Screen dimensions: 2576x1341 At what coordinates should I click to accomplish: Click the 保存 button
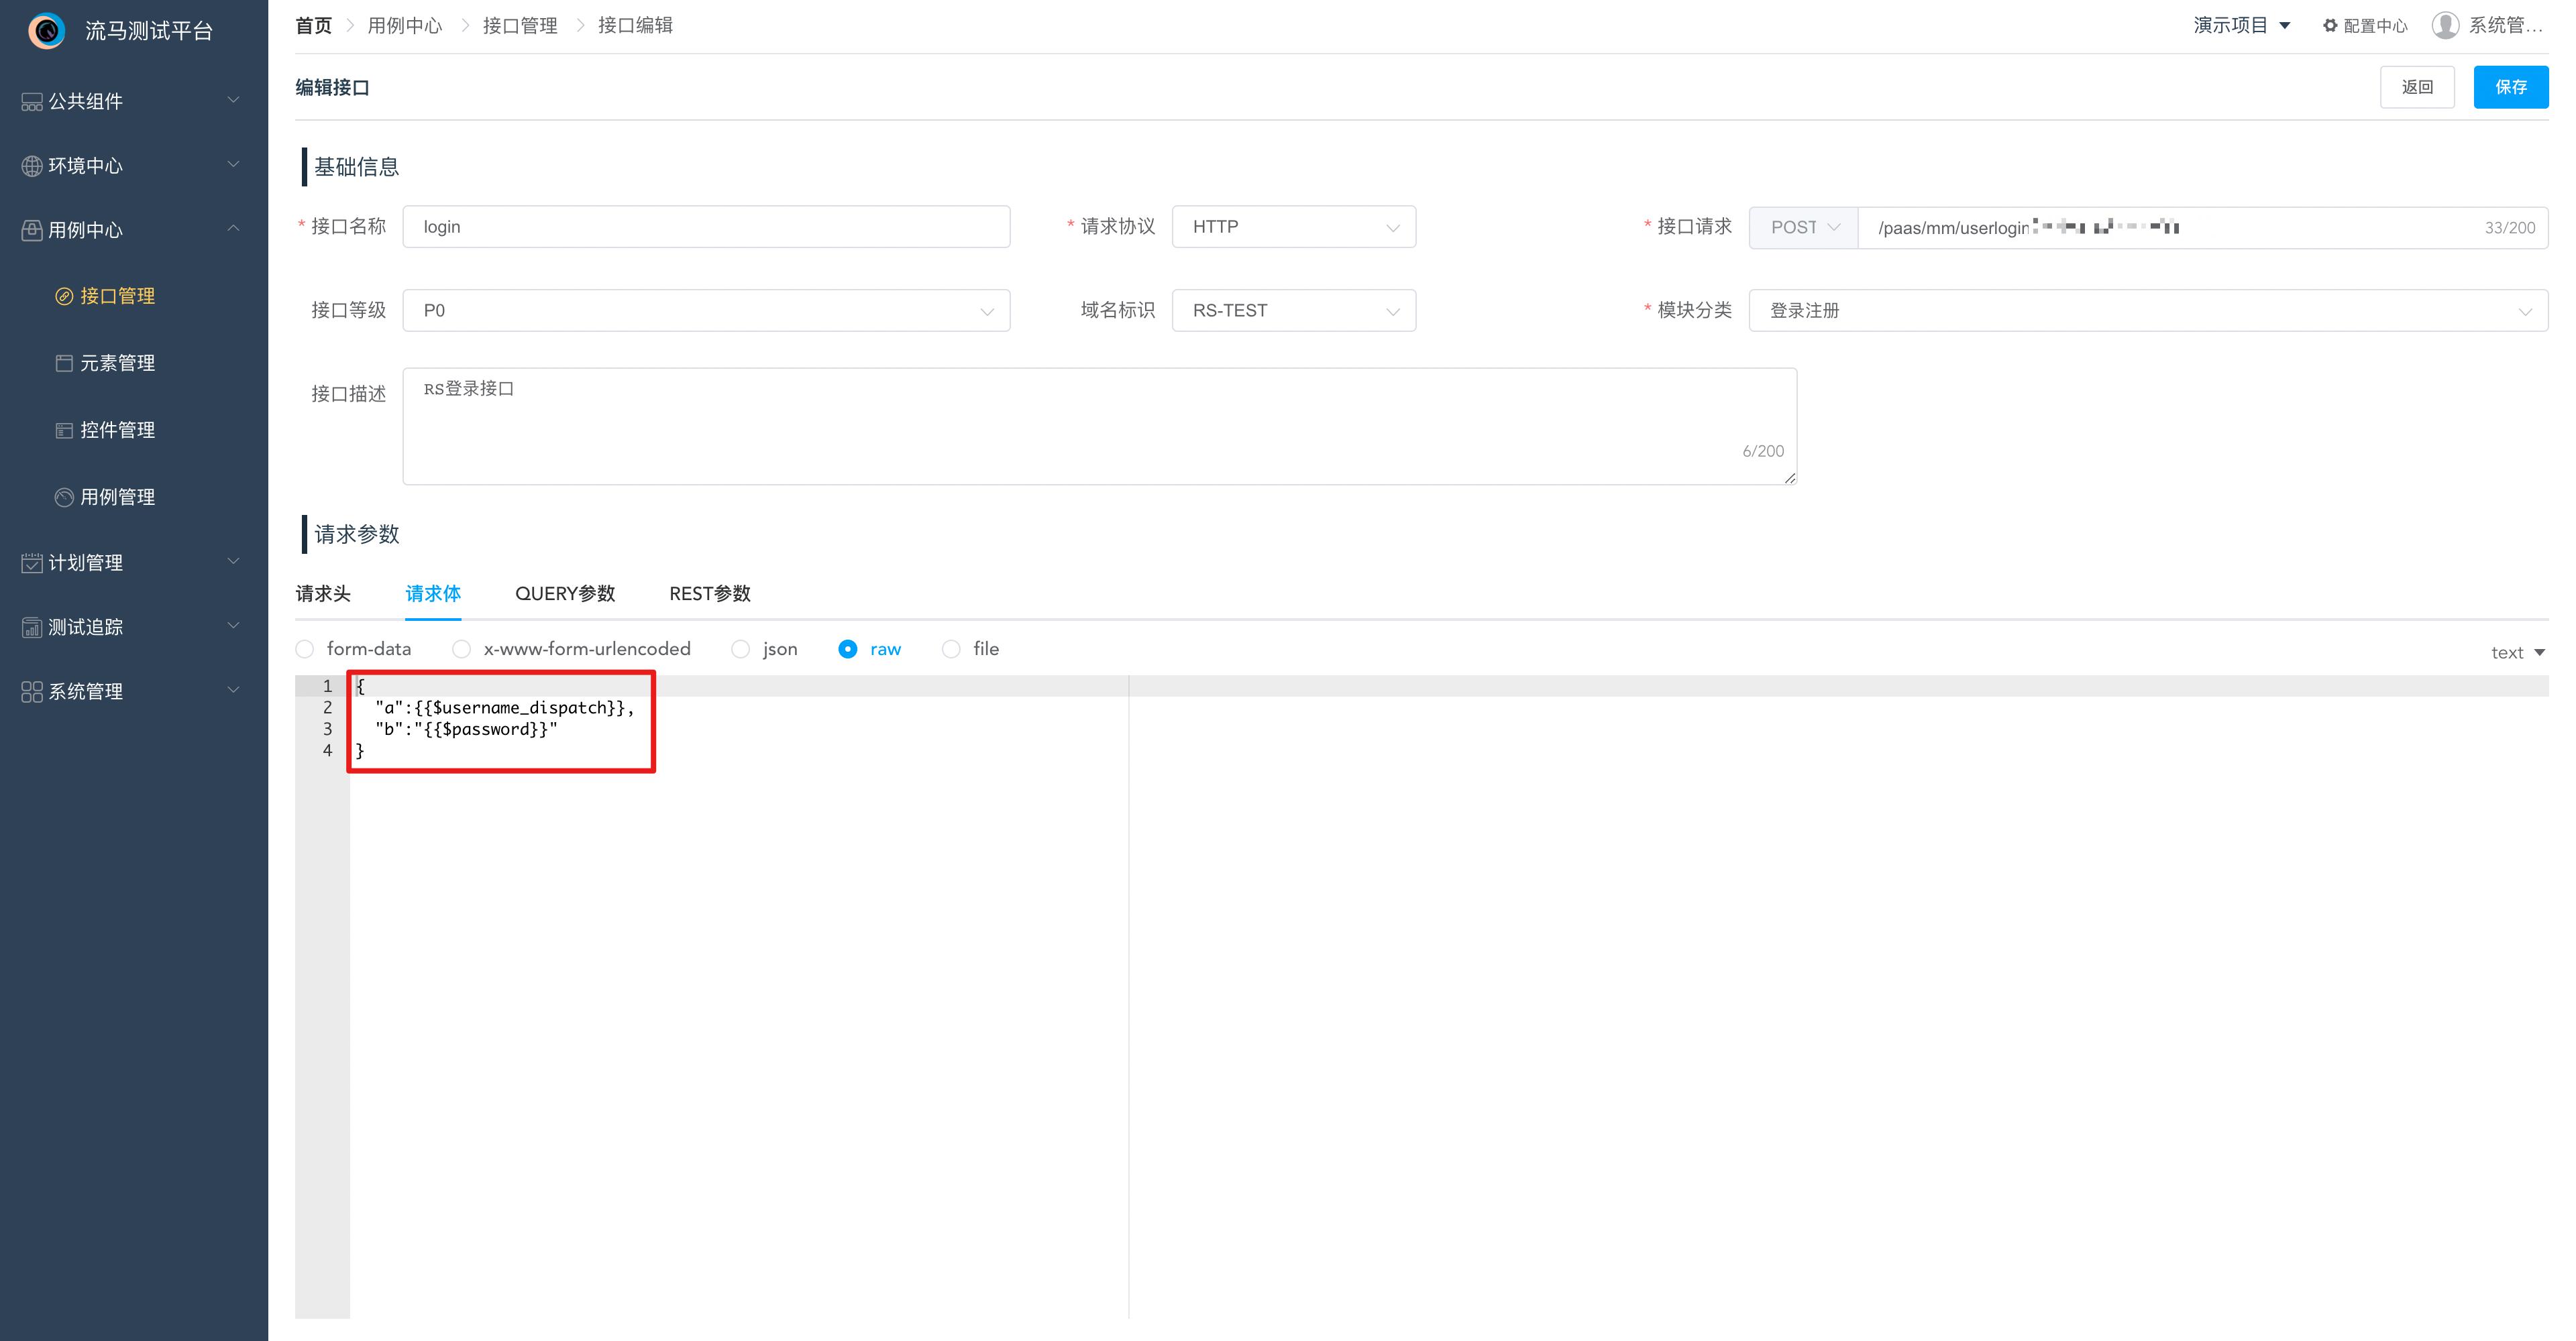pos(2510,87)
